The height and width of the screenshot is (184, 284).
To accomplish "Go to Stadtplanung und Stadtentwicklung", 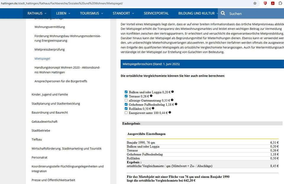I will point(56,104).
